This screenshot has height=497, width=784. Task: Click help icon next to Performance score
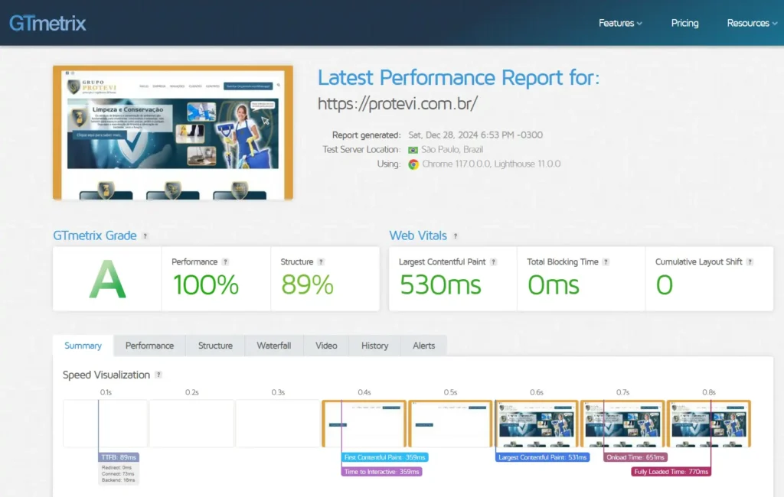pyautogui.click(x=225, y=262)
